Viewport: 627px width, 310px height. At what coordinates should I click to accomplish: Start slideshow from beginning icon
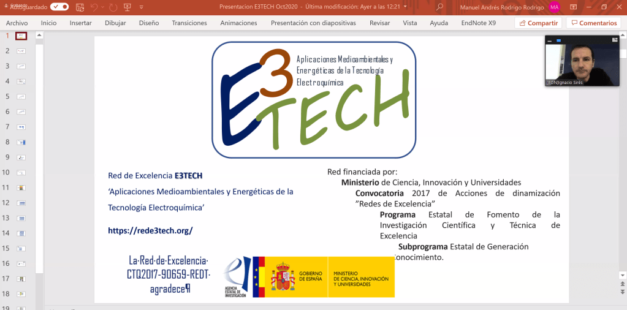pyautogui.click(x=127, y=7)
